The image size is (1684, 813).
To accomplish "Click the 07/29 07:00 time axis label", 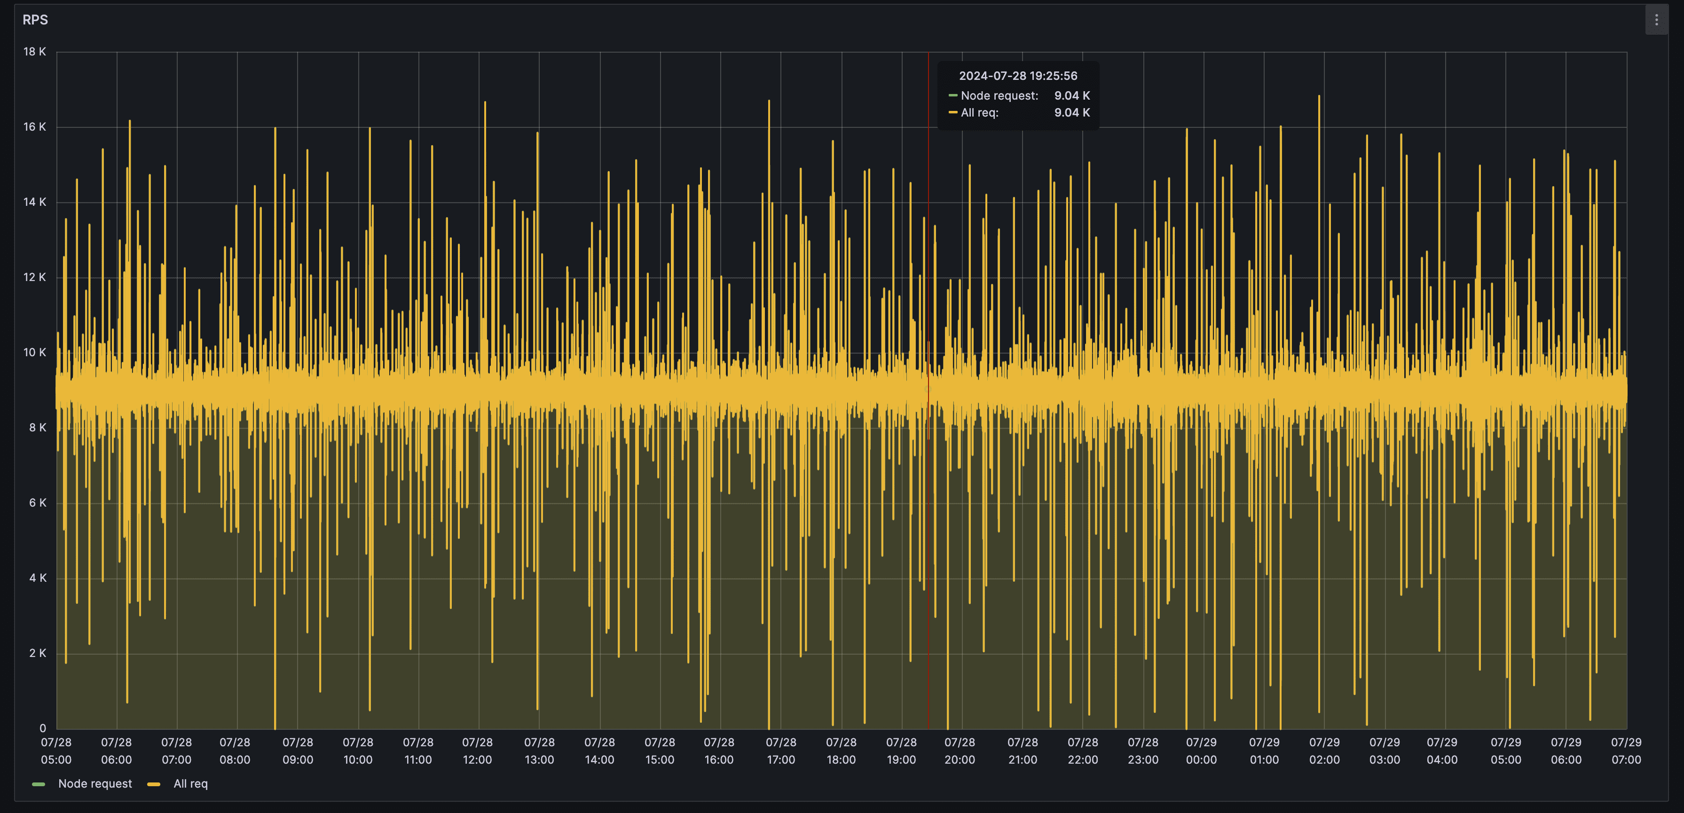I will coord(1627,751).
